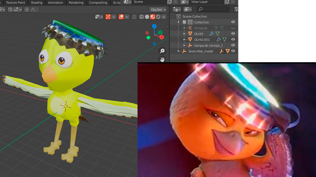This screenshot has width=316, height=177.
Task: Click the zoom magnifier viewport button
Action: pyautogui.click(x=162, y=51)
